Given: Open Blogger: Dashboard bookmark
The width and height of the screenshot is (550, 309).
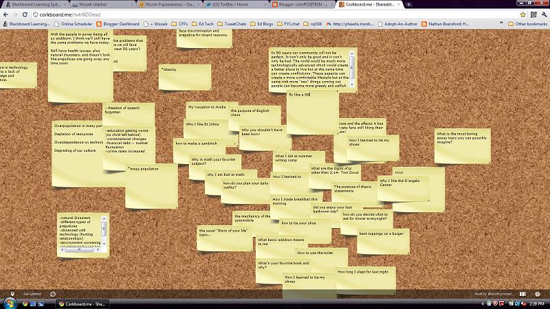Looking at the screenshot, I should click(118, 24).
